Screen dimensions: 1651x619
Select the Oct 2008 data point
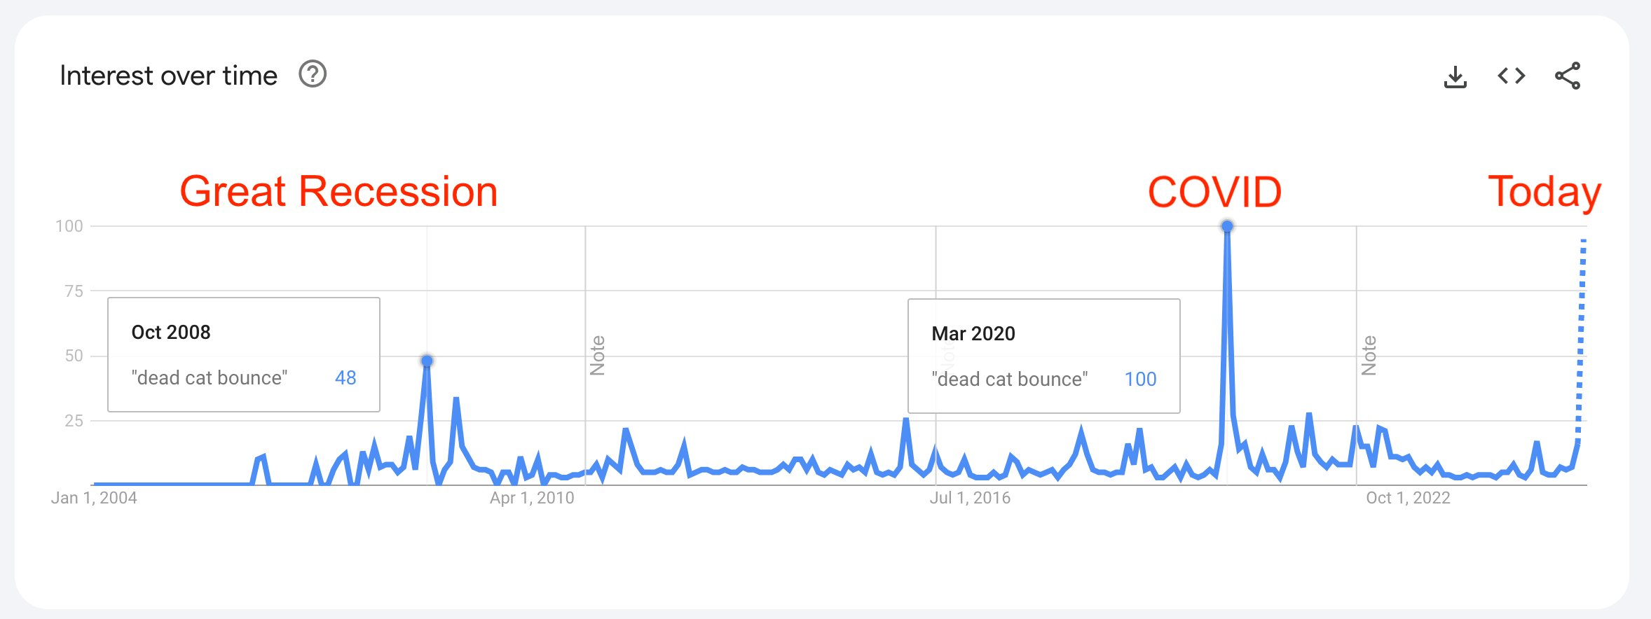pyautogui.click(x=427, y=361)
